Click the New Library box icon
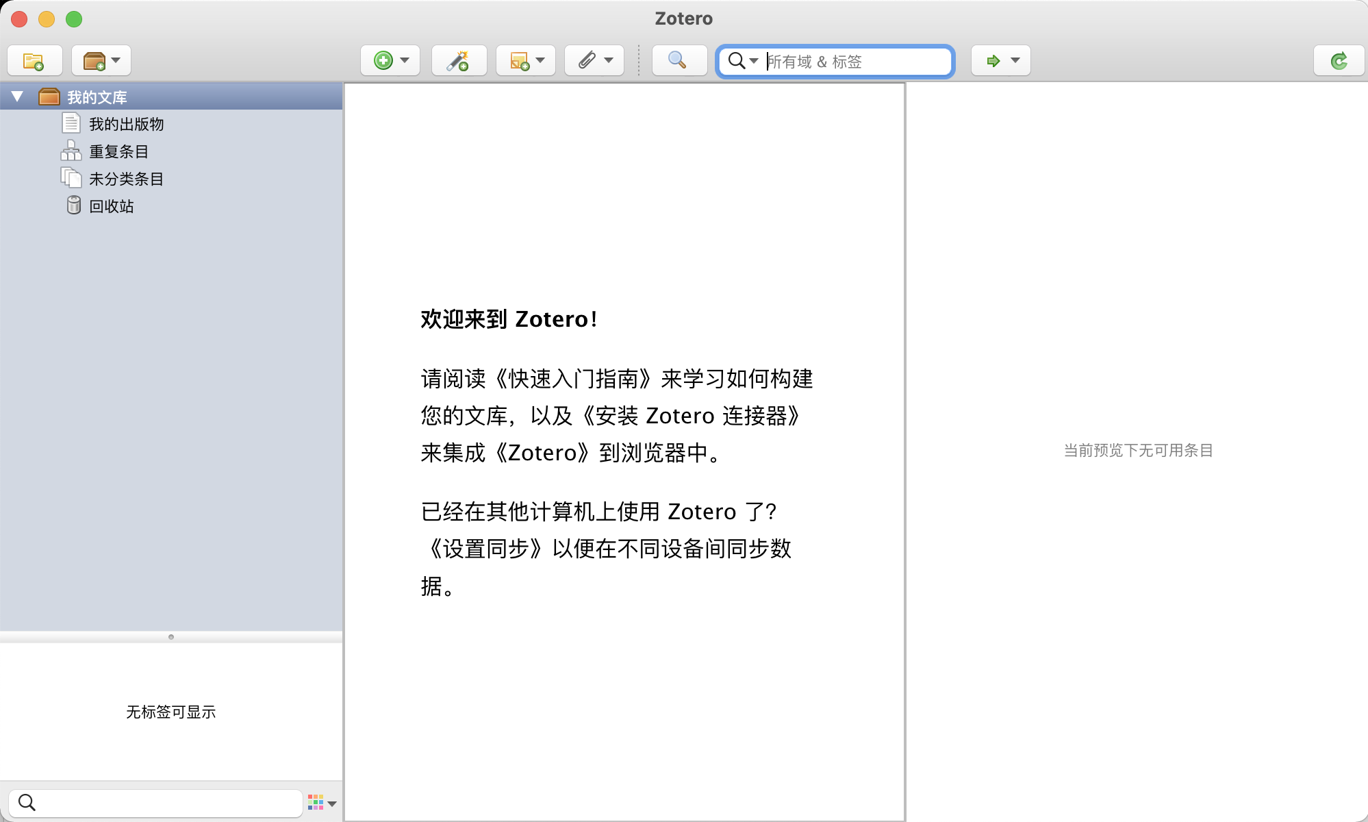This screenshot has width=1368, height=822. coord(94,61)
